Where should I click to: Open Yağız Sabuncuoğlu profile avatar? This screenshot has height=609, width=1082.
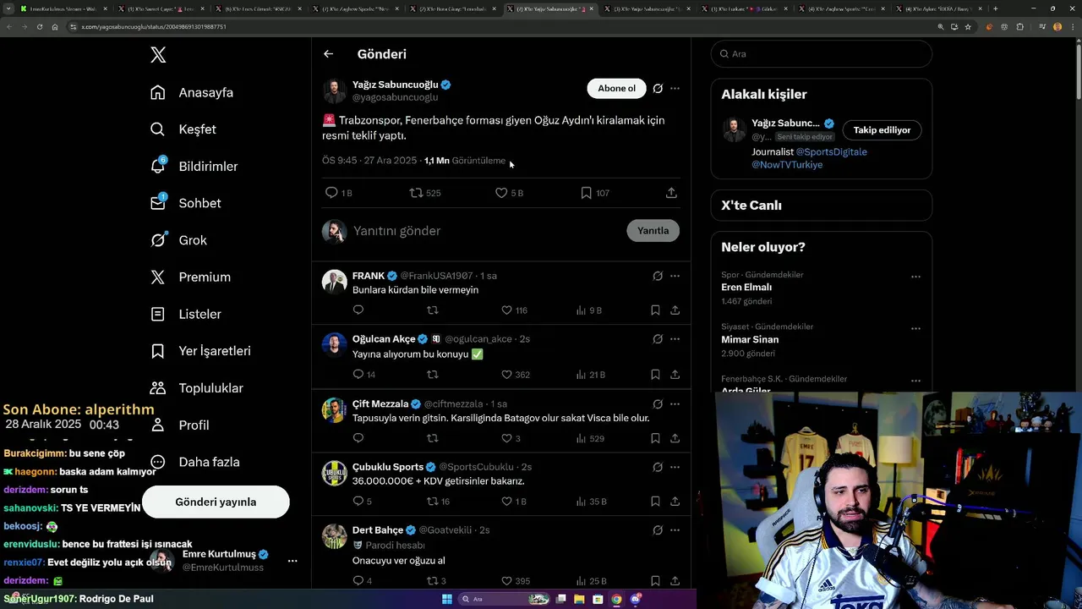[x=335, y=91]
